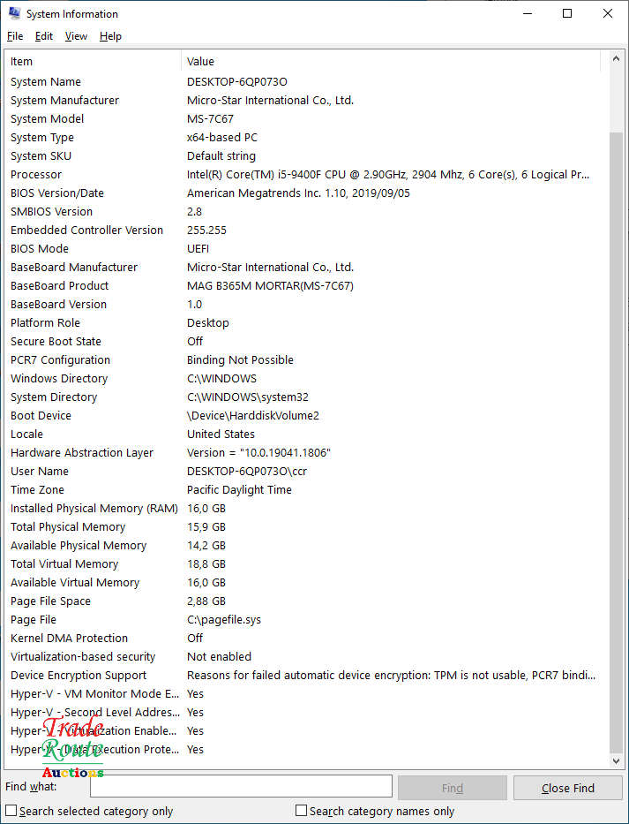
Task: Open the Edit menu
Action: pyautogui.click(x=44, y=36)
